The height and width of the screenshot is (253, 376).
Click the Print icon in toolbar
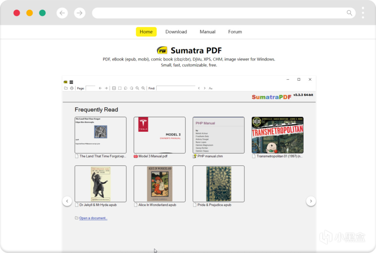72,88
